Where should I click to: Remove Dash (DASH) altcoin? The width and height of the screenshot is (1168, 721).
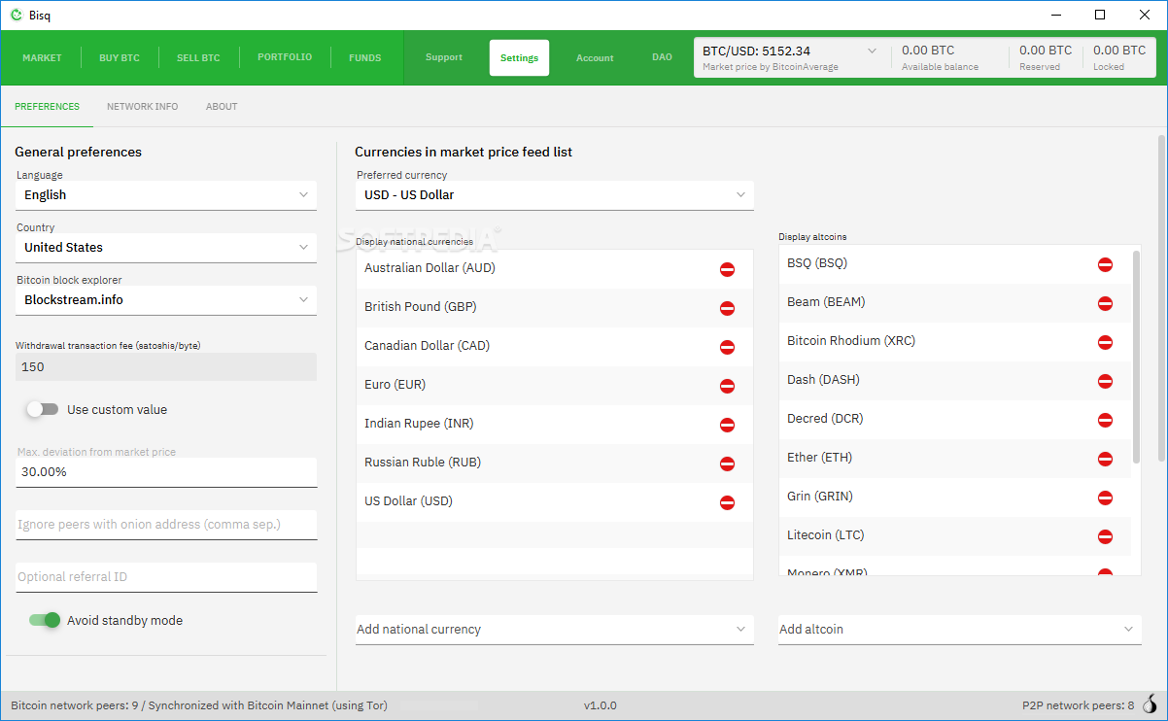click(x=1105, y=381)
